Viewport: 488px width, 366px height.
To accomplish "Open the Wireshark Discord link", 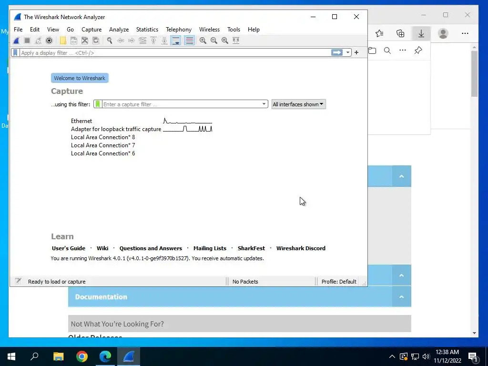I will pyautogui.click(x=301, y=248).
